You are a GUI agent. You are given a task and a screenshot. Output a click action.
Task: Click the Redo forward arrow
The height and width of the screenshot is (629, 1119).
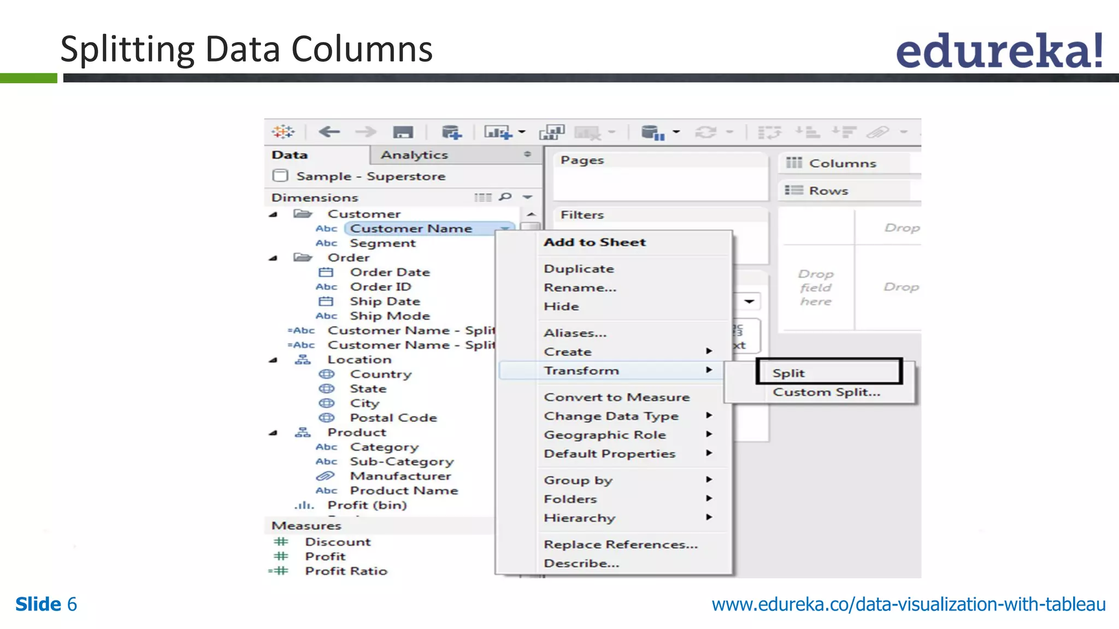click(x=366, y=132)
